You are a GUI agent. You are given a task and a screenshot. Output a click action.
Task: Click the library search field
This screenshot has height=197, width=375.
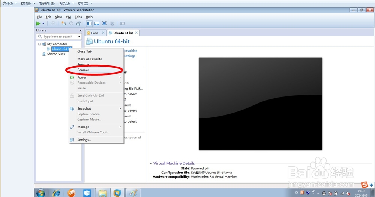(x=59, y=37)
